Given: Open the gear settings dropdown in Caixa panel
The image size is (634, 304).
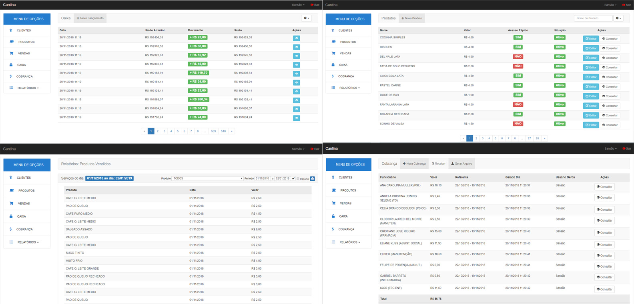Looking at the screenshot, I should point(306,18).
